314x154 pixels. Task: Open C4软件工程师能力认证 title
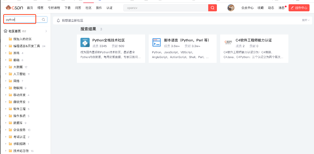point(254,40)
